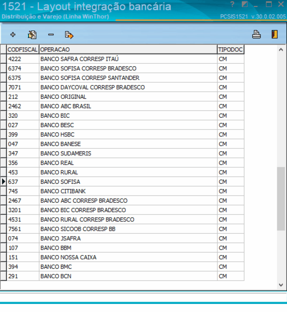The width and height of the screenshot is (287, 312).
Task: Click the CODFISCAL cell 4222
Action: (23, 59)
